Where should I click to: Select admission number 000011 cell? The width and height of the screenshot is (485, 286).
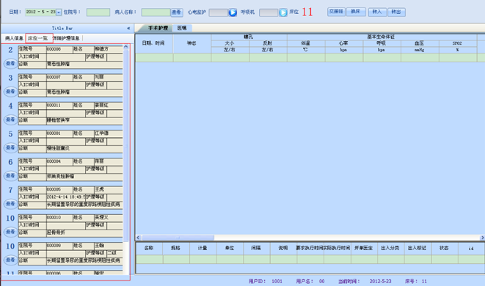coord(59,106)
